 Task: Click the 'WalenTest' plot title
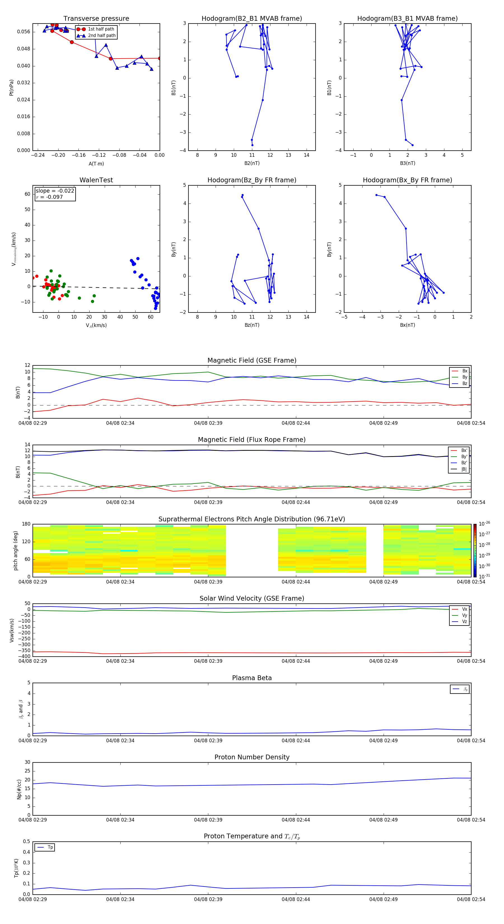(96, 180)
